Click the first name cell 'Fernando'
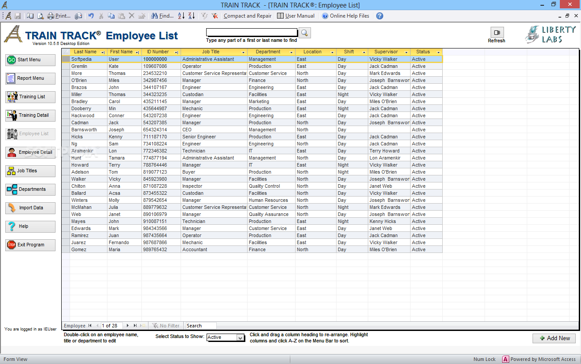 point(124,242)
